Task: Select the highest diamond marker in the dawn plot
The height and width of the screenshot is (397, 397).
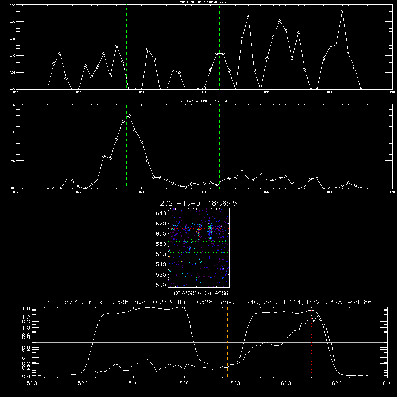Action: point(342,12)
